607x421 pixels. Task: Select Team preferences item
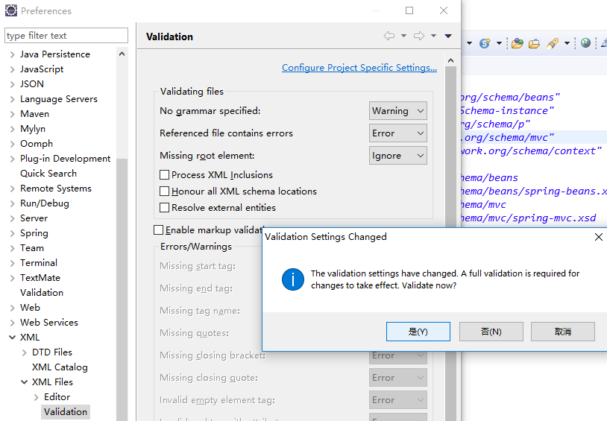32,248
